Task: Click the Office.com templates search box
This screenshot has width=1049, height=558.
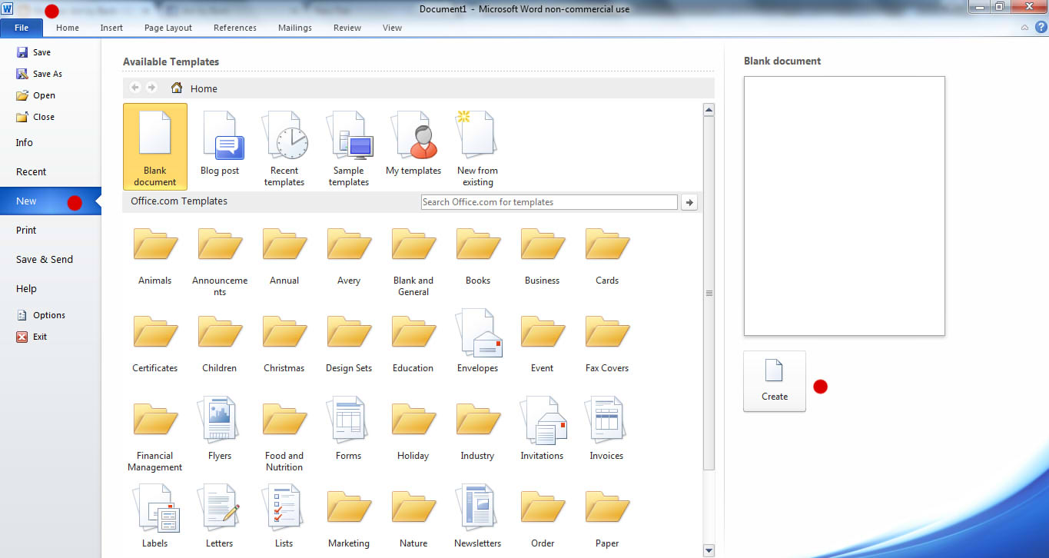Action: [x=549, y=201]
